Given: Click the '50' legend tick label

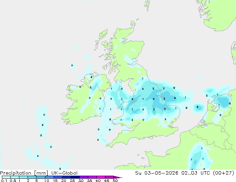Looking at the screenshot, I should [x=115, y=181].
